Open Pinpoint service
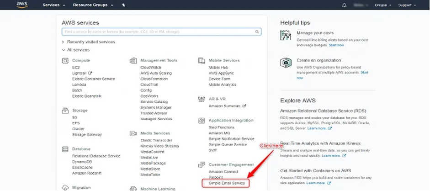Image resolution: width=430 pixels, height=191 pixels. 216,178
